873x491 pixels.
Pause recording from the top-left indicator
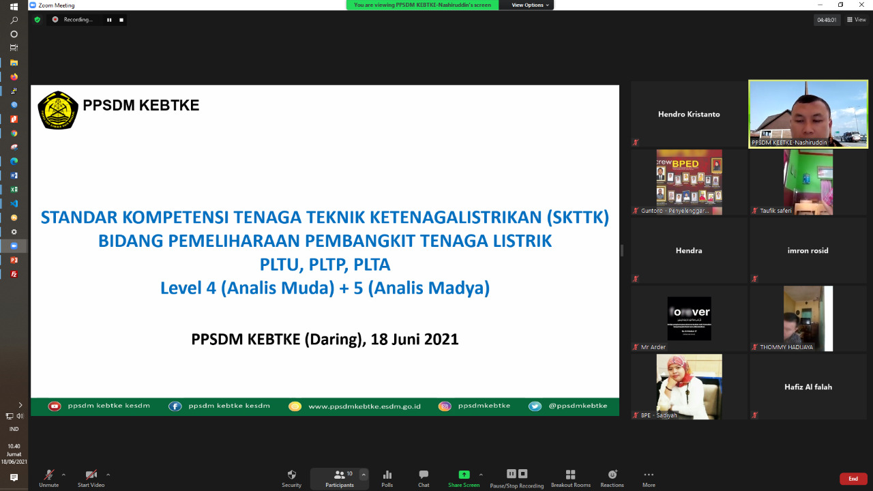(108, 20)
